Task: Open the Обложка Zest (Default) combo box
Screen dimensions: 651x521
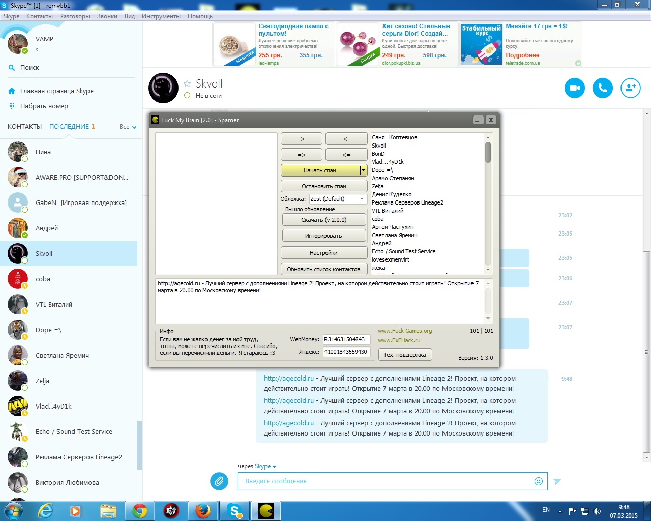Action: point(338,199)
